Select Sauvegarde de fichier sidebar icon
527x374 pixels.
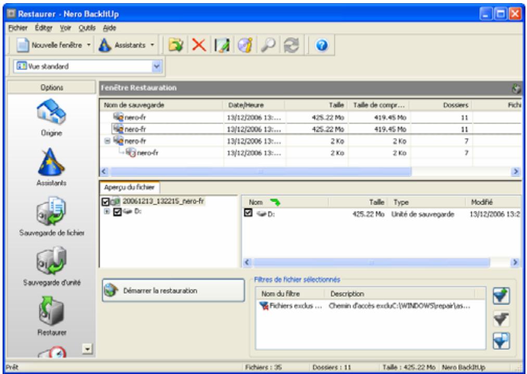(x=52, y=217)
